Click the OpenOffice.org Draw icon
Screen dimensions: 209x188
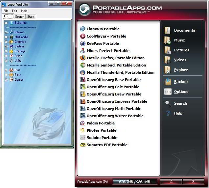(x=82, y=94)
